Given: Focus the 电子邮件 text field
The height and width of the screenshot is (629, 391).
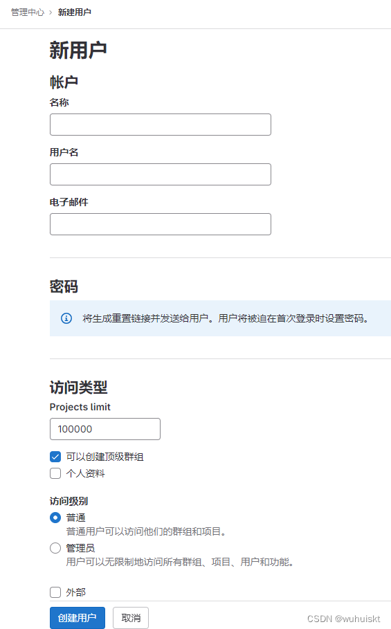Looking at the screenshot, I should [161, 224].
